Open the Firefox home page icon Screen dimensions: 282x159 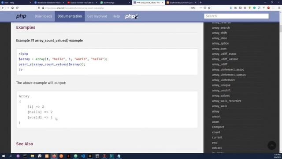[12, 8]
